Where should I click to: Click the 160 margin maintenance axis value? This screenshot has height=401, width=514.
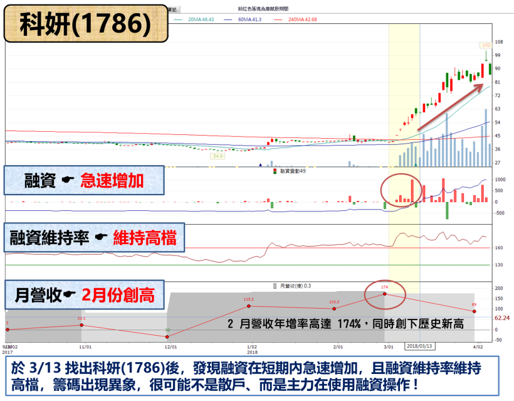click(x=498, y=248)
